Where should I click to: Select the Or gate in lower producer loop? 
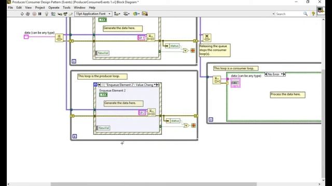186,126
